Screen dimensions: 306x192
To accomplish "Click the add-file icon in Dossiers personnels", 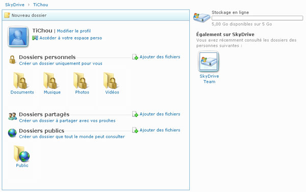I will pyautogui.click(x=135, y=57).
